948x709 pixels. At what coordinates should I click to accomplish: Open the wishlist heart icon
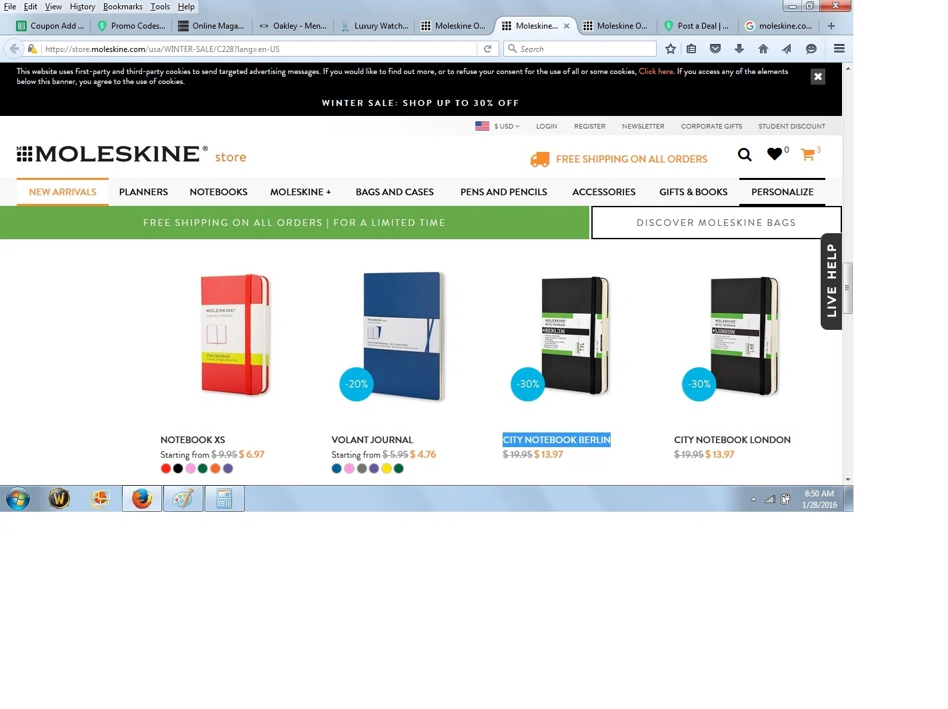click(x=775, y=154)
